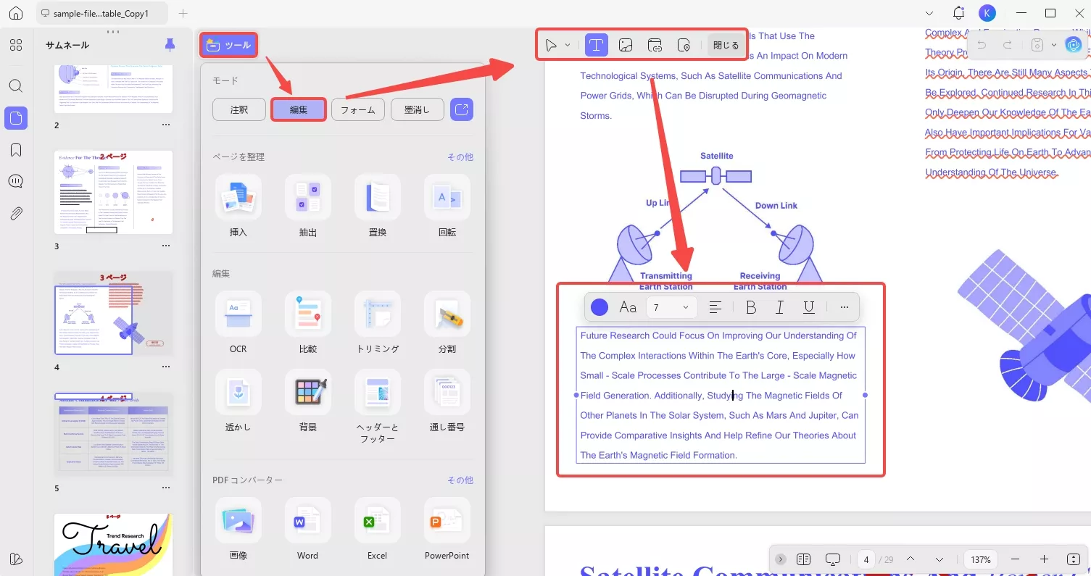Click the four-squares grid icon in sidebar
Image resolution: width=1091 pixels, height=576 pixels.
point(16,45)
